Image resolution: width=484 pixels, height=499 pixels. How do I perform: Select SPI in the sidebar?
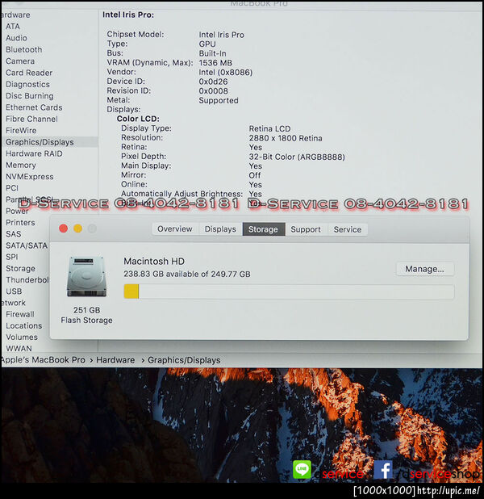click(12, 257)
